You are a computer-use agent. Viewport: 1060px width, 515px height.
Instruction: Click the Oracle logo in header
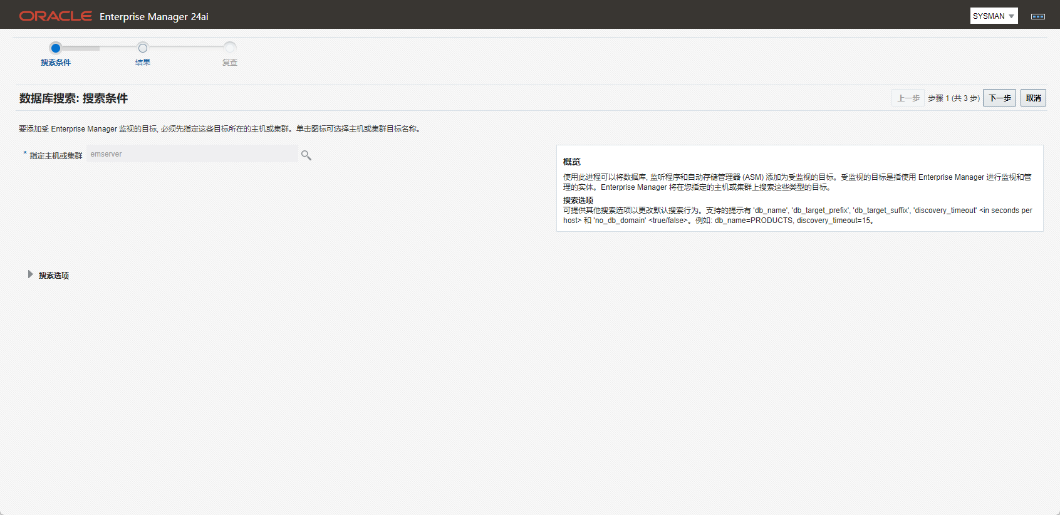[56, 16]
